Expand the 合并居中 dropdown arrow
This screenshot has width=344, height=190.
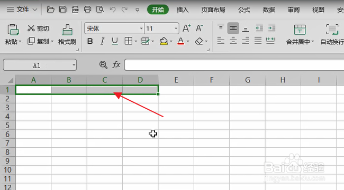click(x=313, y=41)
